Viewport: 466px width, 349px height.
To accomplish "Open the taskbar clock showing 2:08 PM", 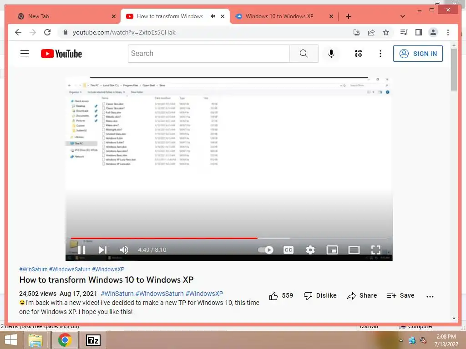I will coord(446,340).
